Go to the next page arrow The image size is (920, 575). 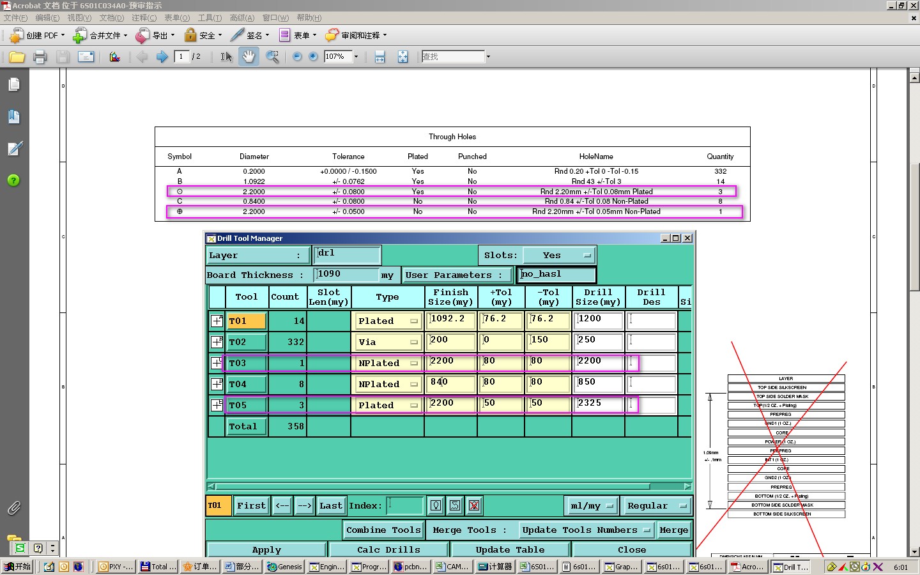162,57
